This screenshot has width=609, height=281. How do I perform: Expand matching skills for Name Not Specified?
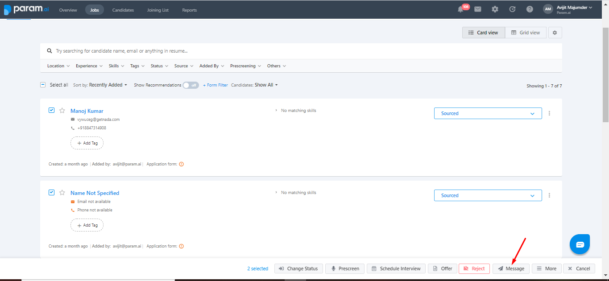tap(276, 193)
